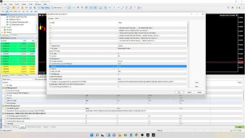Open the File menu
Image resolution: width=245 pixels, height=138 pixels.
(5, 4)
